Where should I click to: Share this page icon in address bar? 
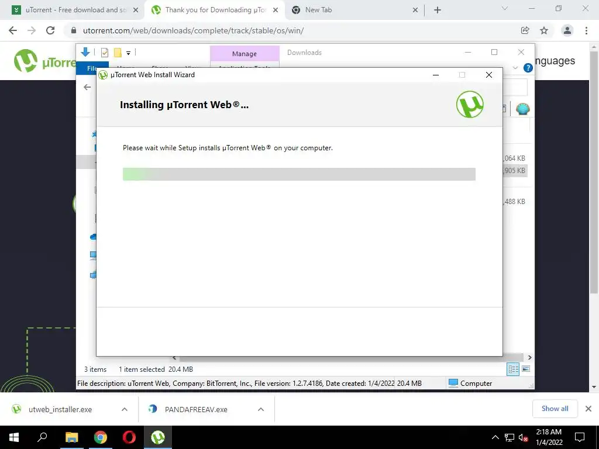click(525, 30)
